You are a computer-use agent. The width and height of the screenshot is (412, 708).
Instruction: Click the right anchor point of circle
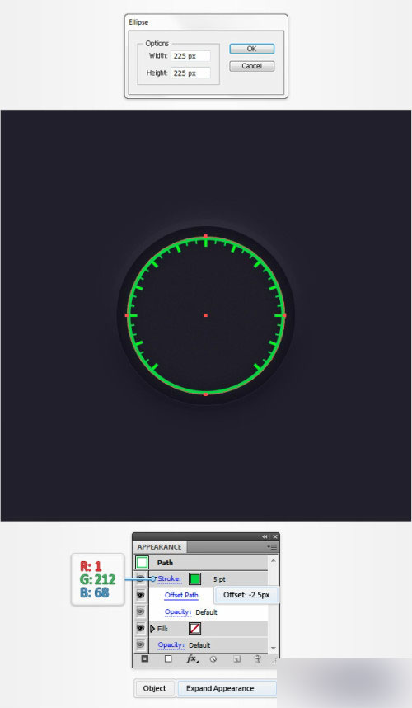tap(284, 315)
